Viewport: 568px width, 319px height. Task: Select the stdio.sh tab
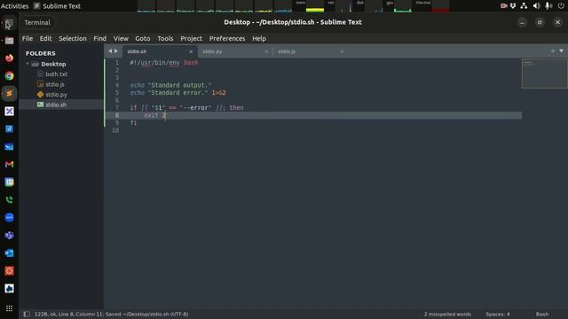coord(160,51)
